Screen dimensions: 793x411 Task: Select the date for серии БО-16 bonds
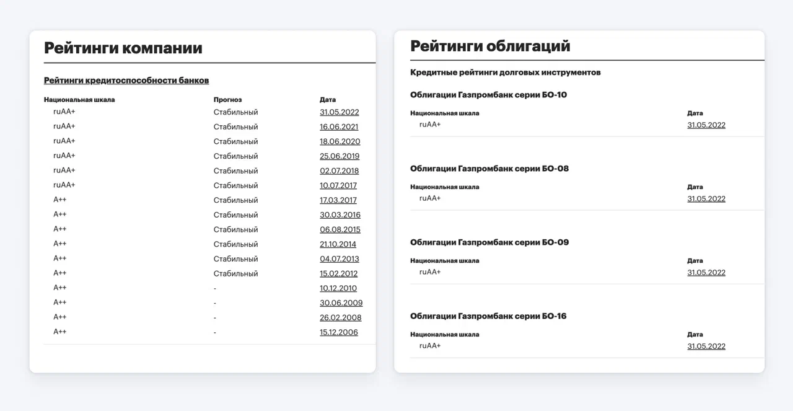click(x=706, y=347)
